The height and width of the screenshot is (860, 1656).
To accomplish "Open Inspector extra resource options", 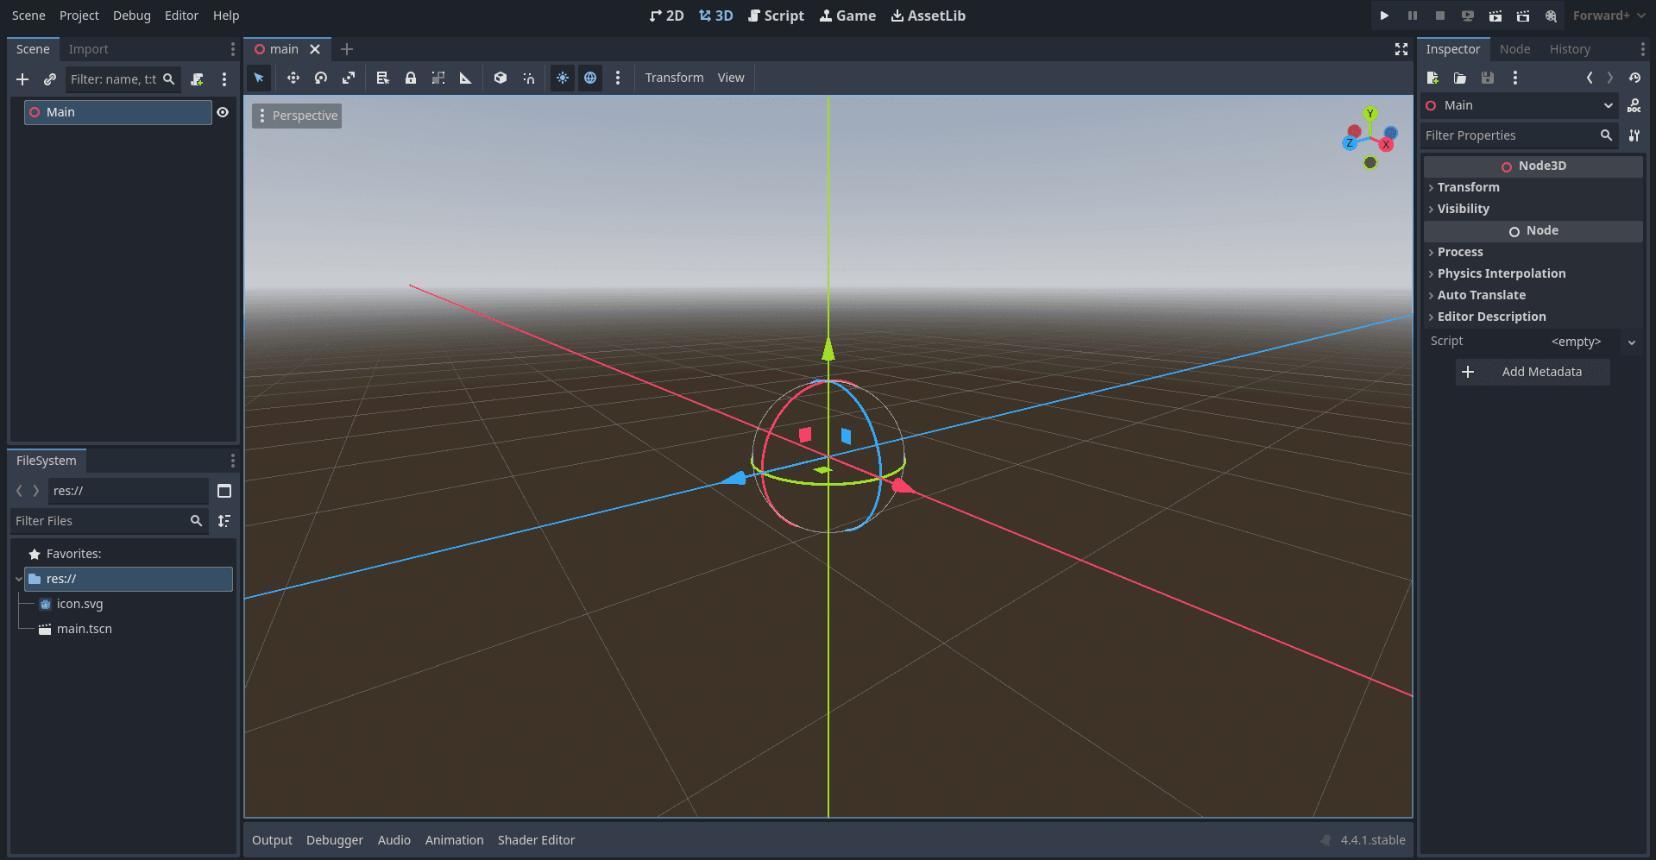I will 1515,78.
